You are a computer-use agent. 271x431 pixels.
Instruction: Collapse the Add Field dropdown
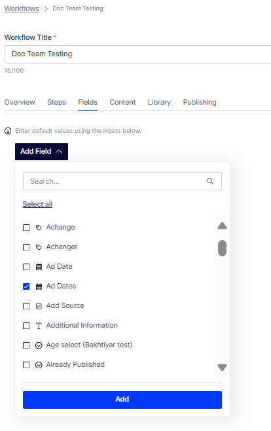[41, 152]
